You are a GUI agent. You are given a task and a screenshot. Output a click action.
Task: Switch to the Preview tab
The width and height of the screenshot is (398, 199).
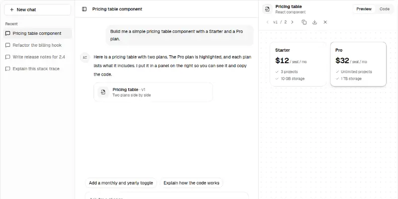click(x=364, y=9)
